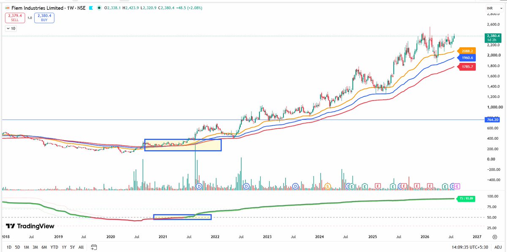Click the 764.20 horizontal line label

click(x=492, y=120)
